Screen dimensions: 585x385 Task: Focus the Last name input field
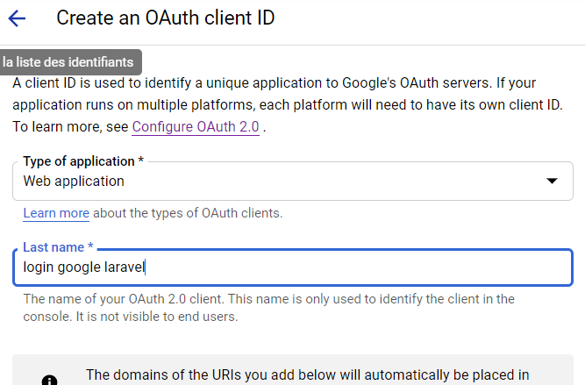[293, 267]
